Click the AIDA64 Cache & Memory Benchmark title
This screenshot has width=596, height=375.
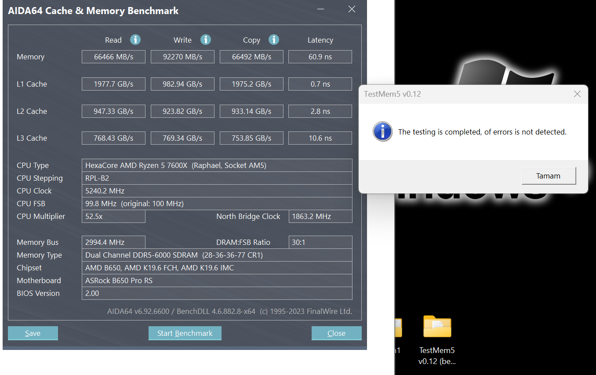pos(93,11)
